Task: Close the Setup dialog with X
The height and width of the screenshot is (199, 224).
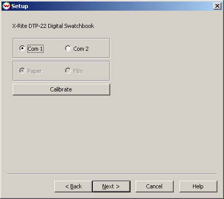Action: tap(217, 6)
